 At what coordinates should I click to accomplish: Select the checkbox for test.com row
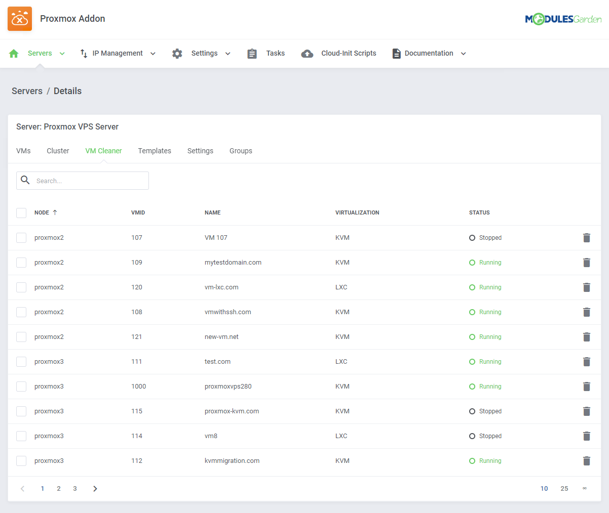(21, 362)
